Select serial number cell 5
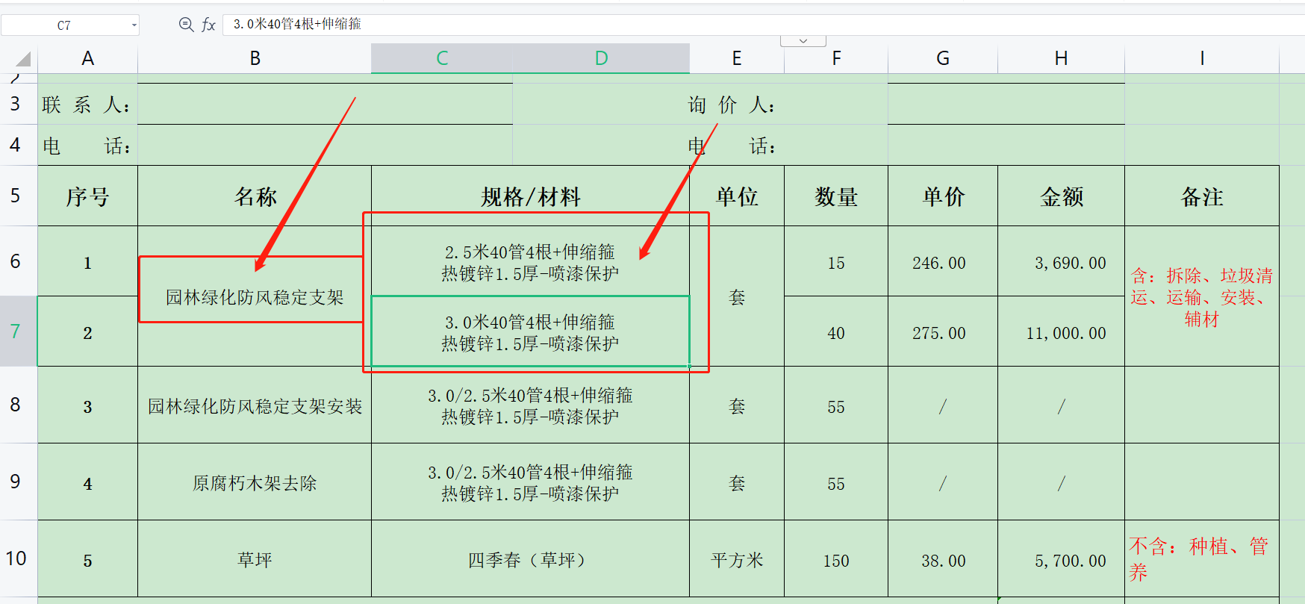The width and height of the screenshot is (1305, 604). (x=88, y=560)
